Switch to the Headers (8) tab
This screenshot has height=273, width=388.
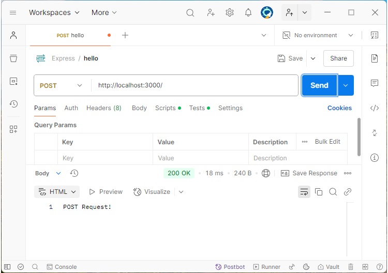click(x=103, y=108)
